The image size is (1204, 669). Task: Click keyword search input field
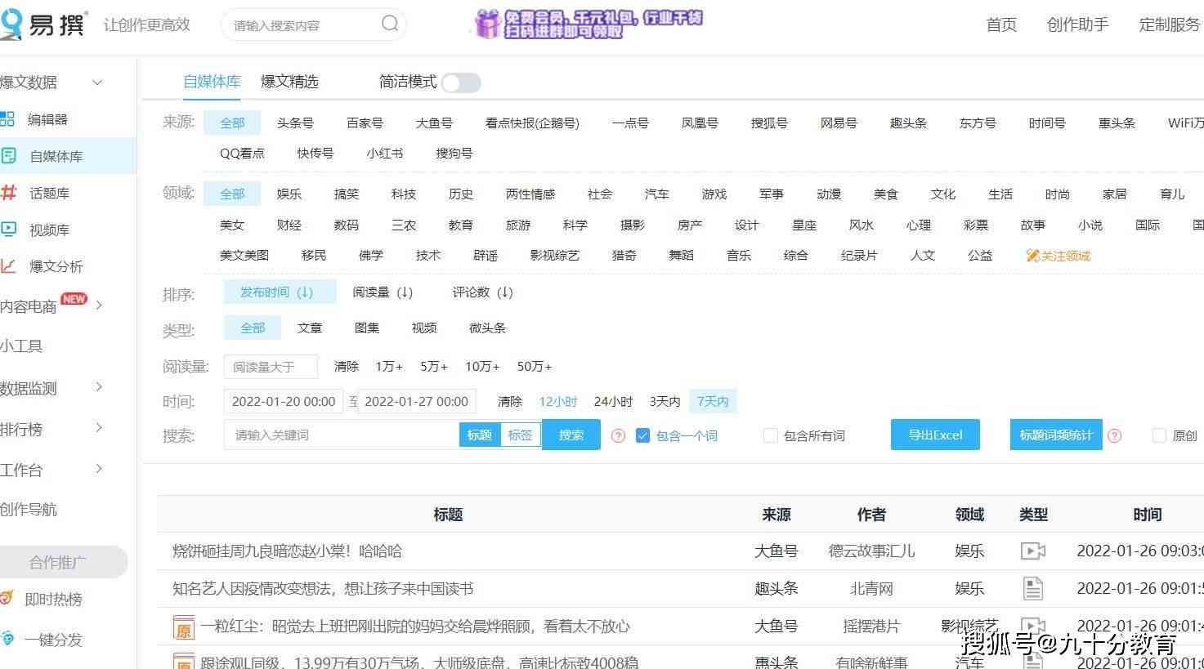[x=342, y=435]
